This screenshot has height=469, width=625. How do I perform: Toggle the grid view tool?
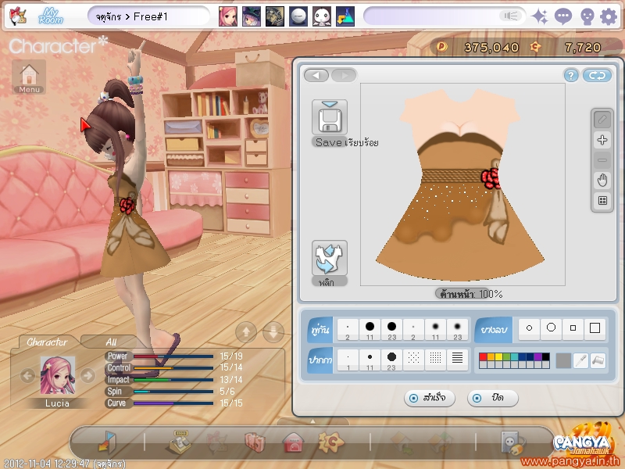(602, 200)
